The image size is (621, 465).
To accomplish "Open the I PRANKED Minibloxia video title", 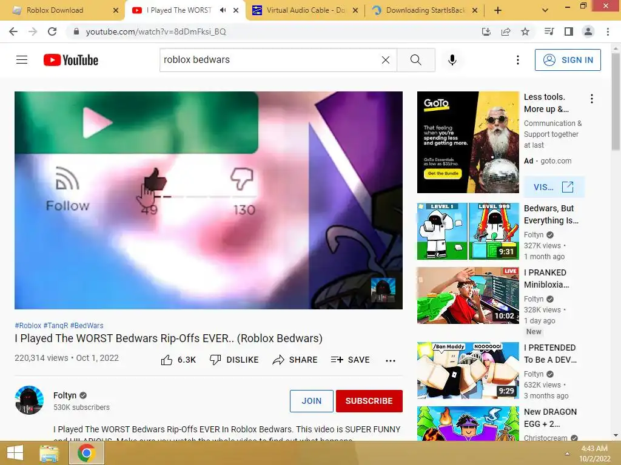I will tap(546, 279).
